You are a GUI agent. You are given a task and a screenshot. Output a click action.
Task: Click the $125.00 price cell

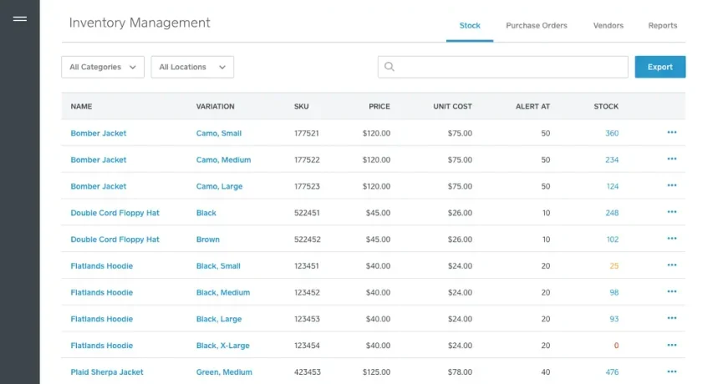[x=377, y=372]
